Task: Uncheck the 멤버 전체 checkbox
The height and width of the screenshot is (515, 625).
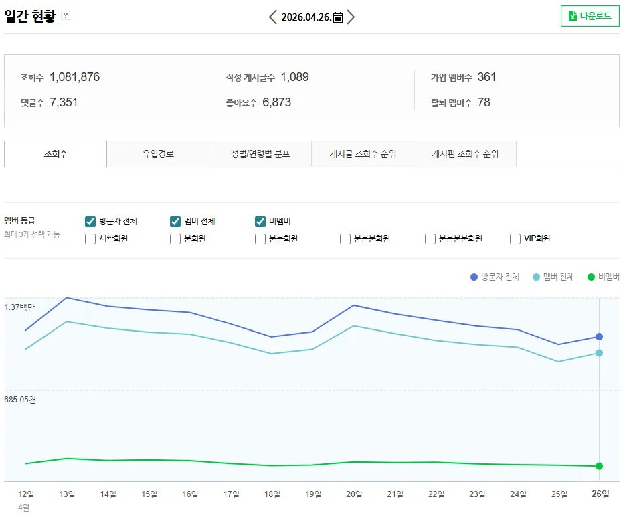Action: 175,222
